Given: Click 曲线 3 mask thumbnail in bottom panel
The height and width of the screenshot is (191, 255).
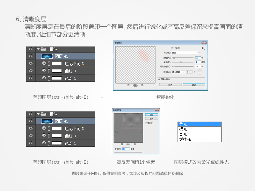Looking at the screenshot, I should tap(57, 136).
